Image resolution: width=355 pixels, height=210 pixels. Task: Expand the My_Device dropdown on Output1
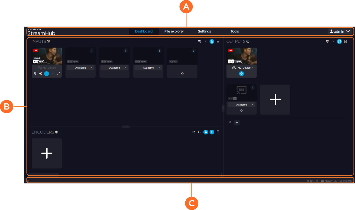(x=252, y=68)
